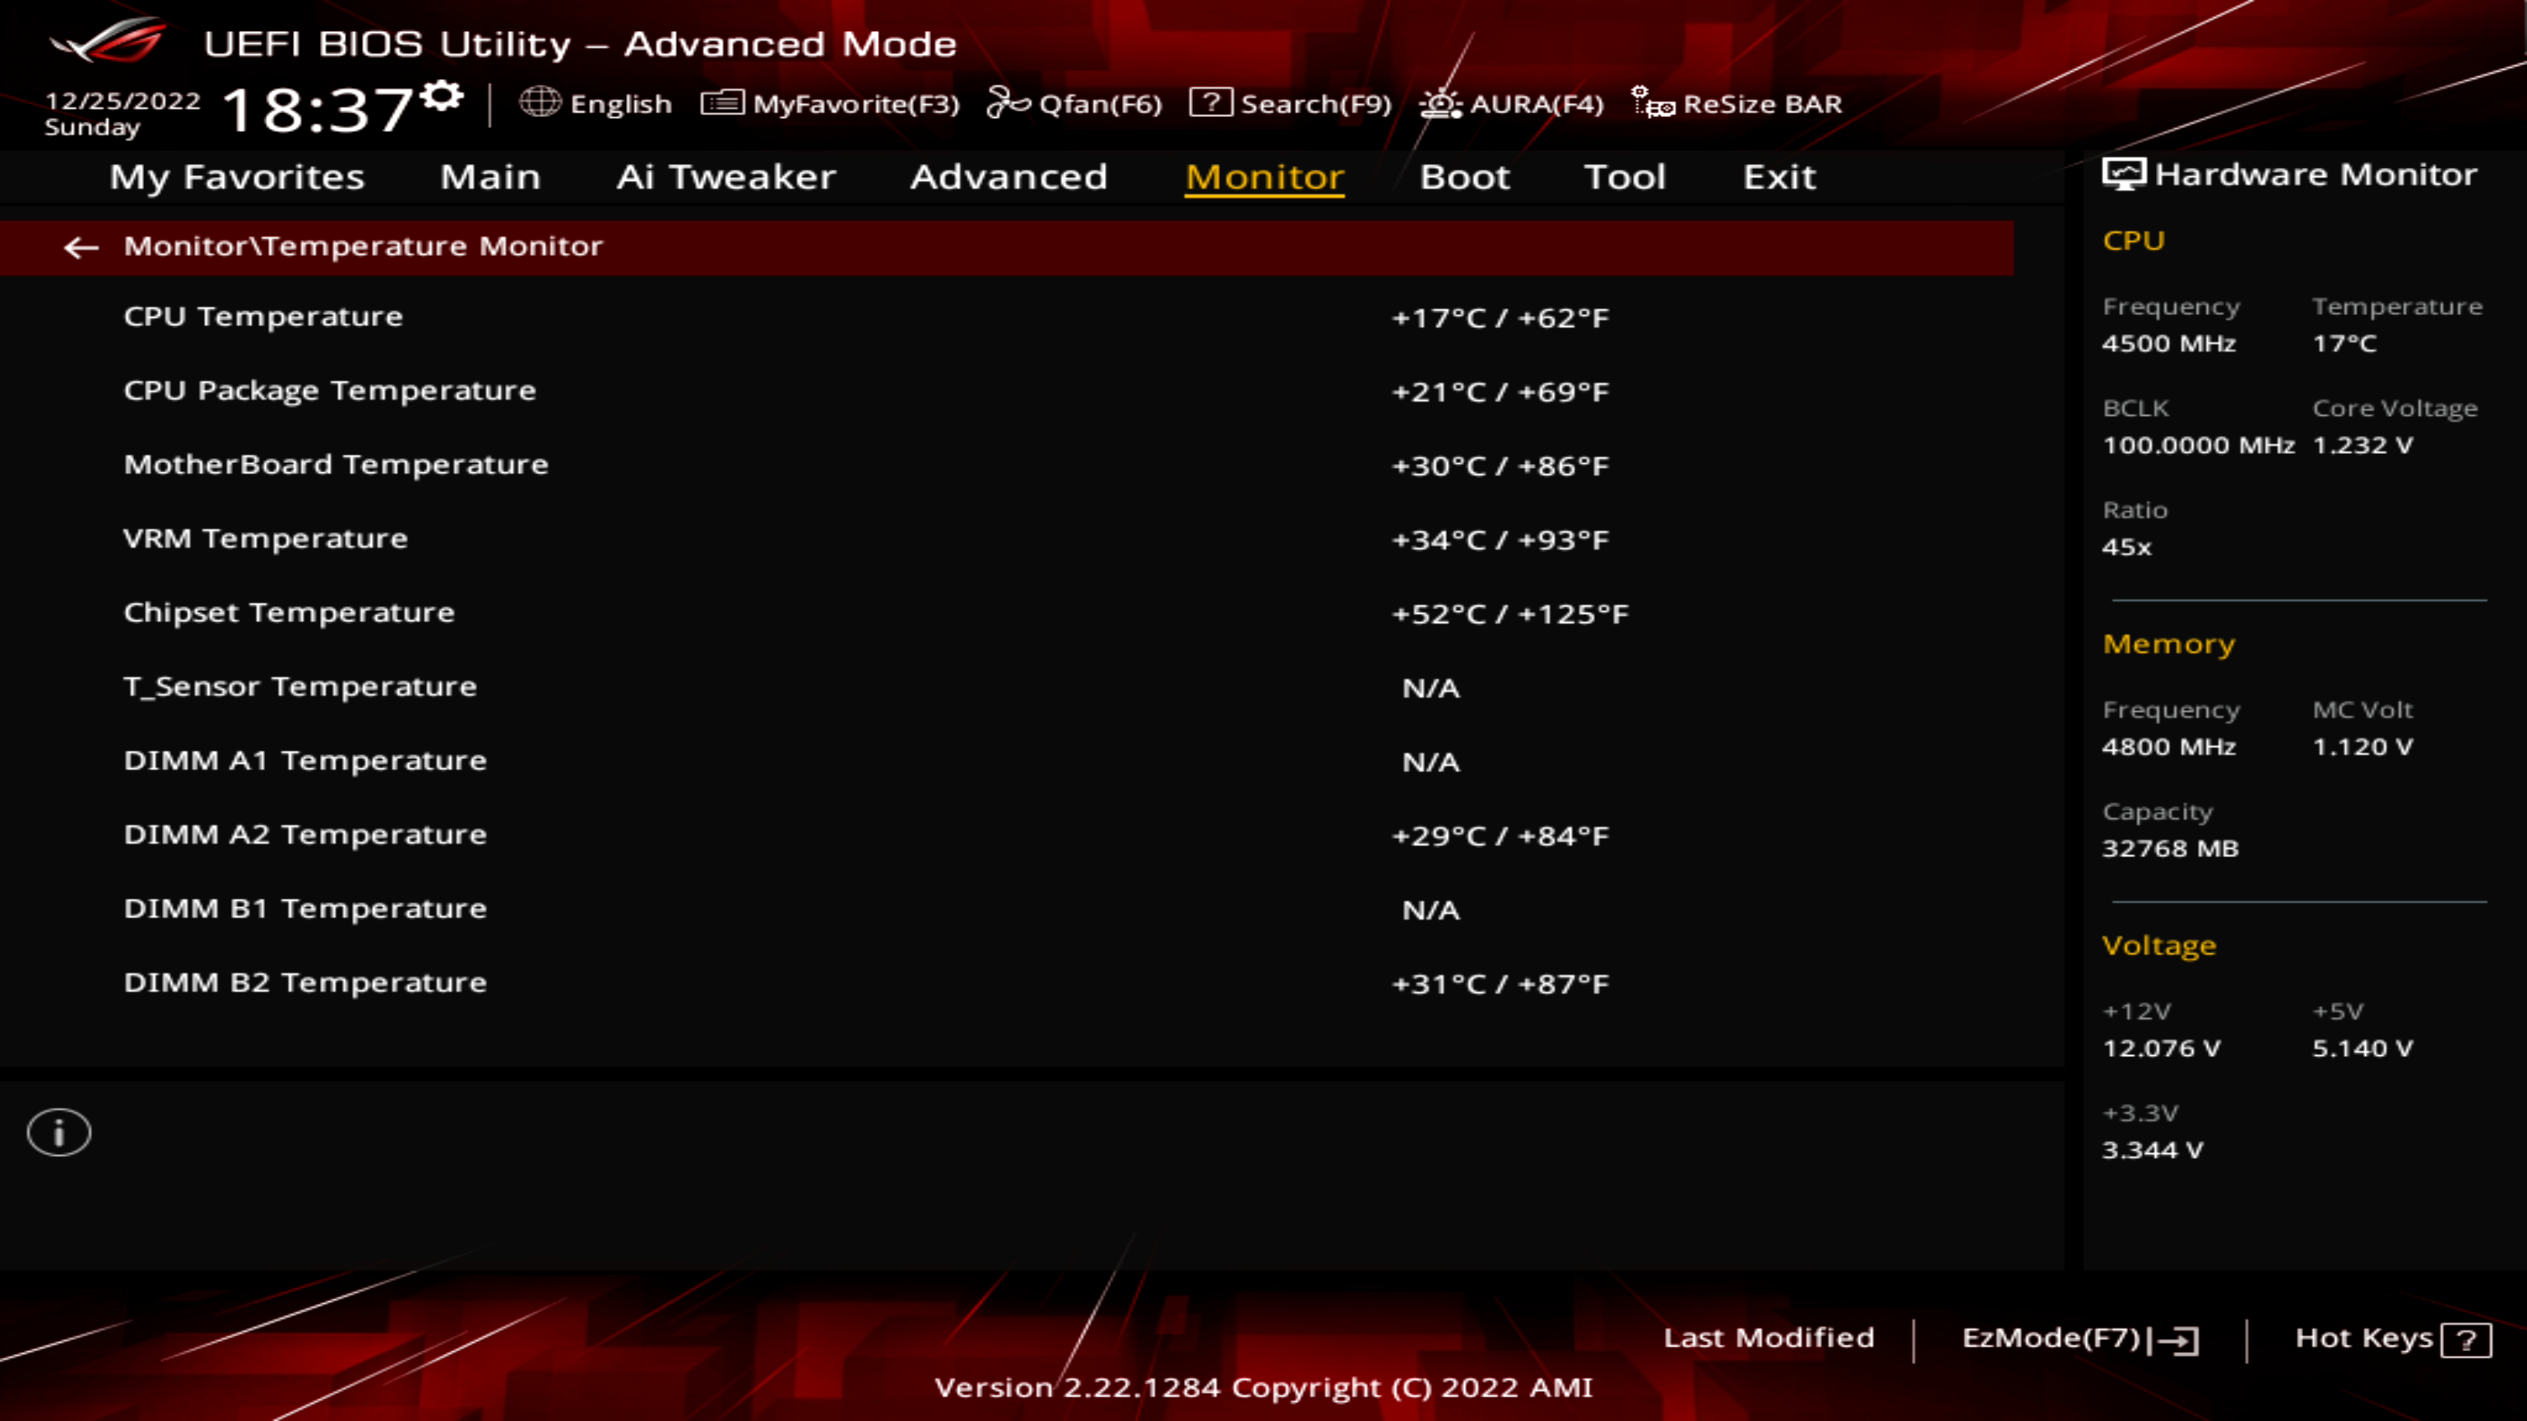Click the 45x ratio value
This screenshot has height=1421, width=2527.
pyautogui.click(x=2127, y=547)
